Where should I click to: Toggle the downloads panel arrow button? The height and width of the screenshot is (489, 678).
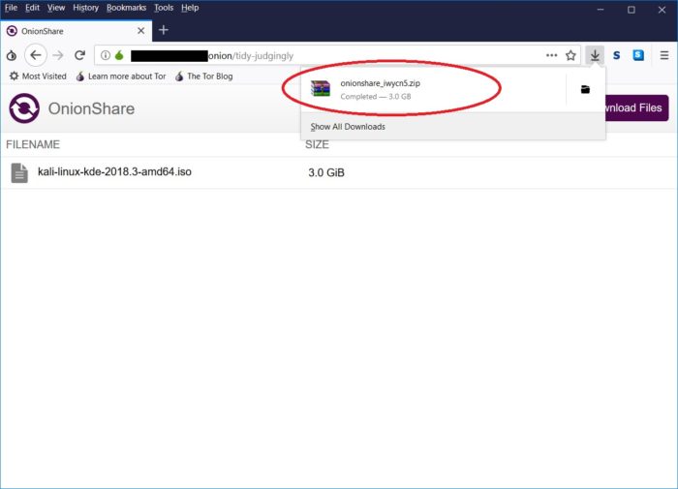[x=595, y=55]
